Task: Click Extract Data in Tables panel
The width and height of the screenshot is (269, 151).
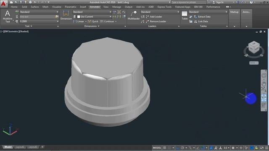Action: (202, 17)
